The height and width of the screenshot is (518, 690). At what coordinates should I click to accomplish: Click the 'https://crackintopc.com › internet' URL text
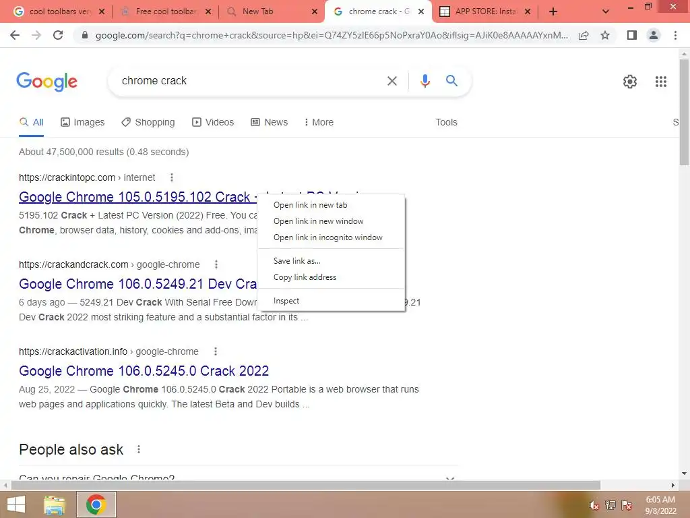[87, 177]
